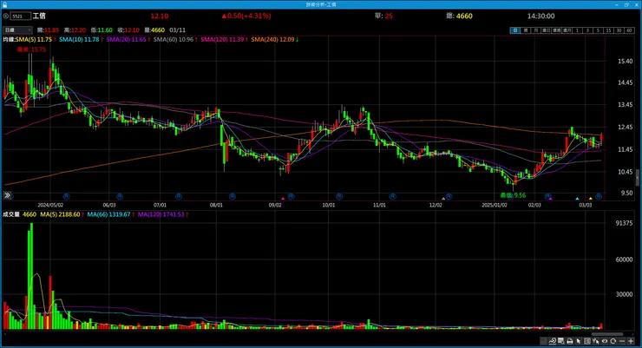Viewport: 642px width, 348px height.
Task: Click the SMA(5) 11.75 moving-average label
Action: coord(34,39)
